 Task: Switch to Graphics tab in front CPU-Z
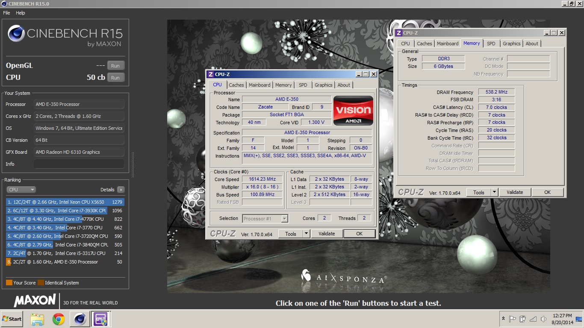pos(324,85)
